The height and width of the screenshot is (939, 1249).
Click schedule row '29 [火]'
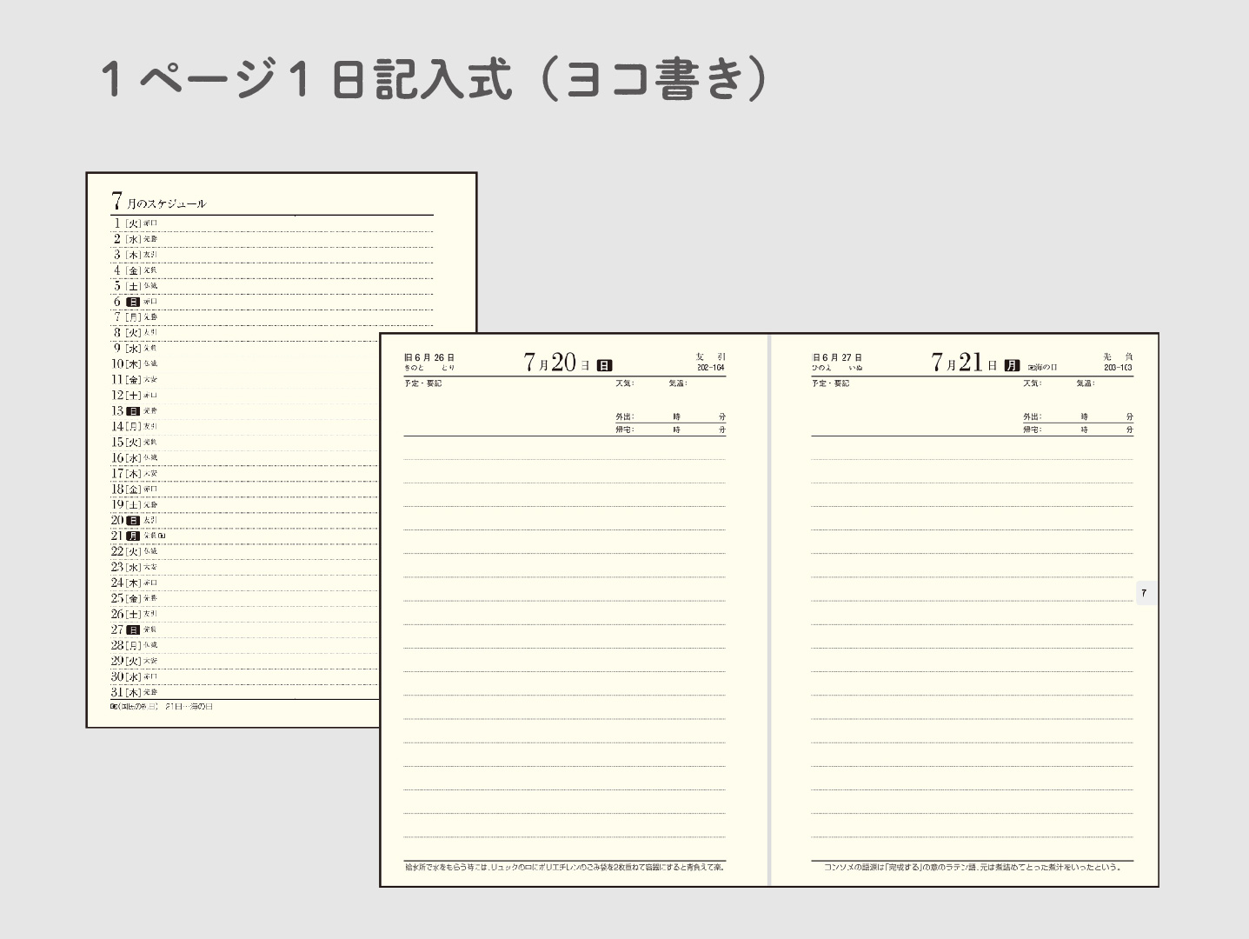pyautogui.click(x=245, y=662)
